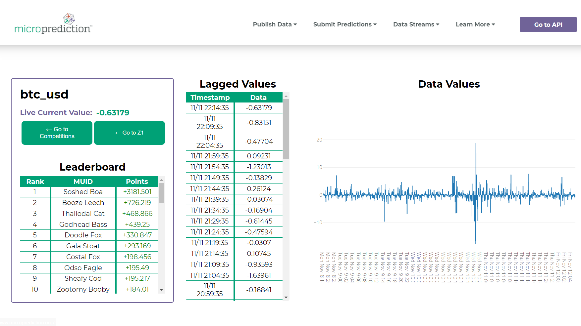Click the +439.25 points value
The image size is (581, 326).
(137, 224)
